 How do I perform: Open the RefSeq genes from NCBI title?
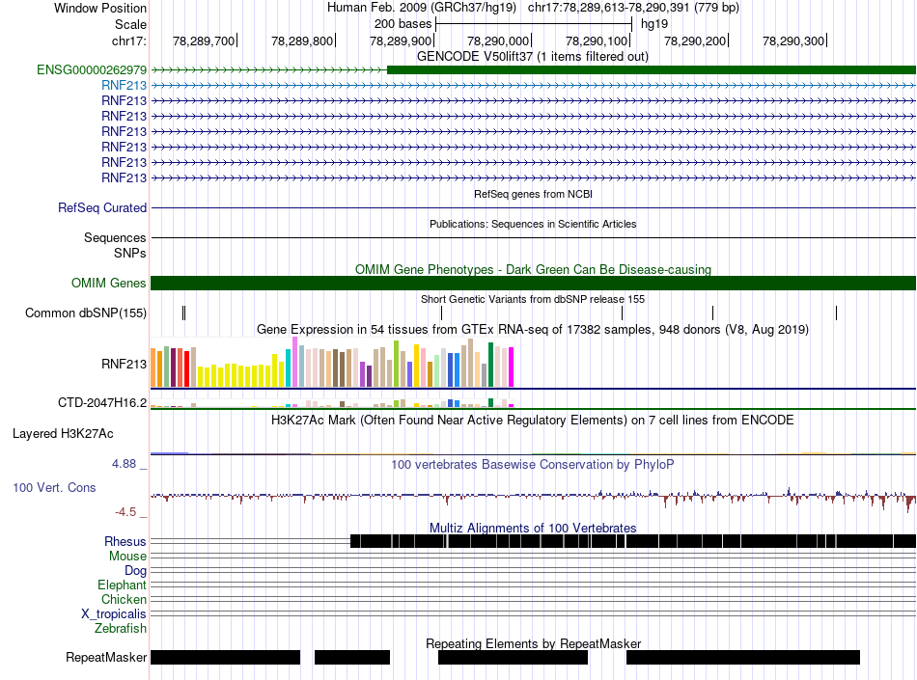[x=534, y=194]
